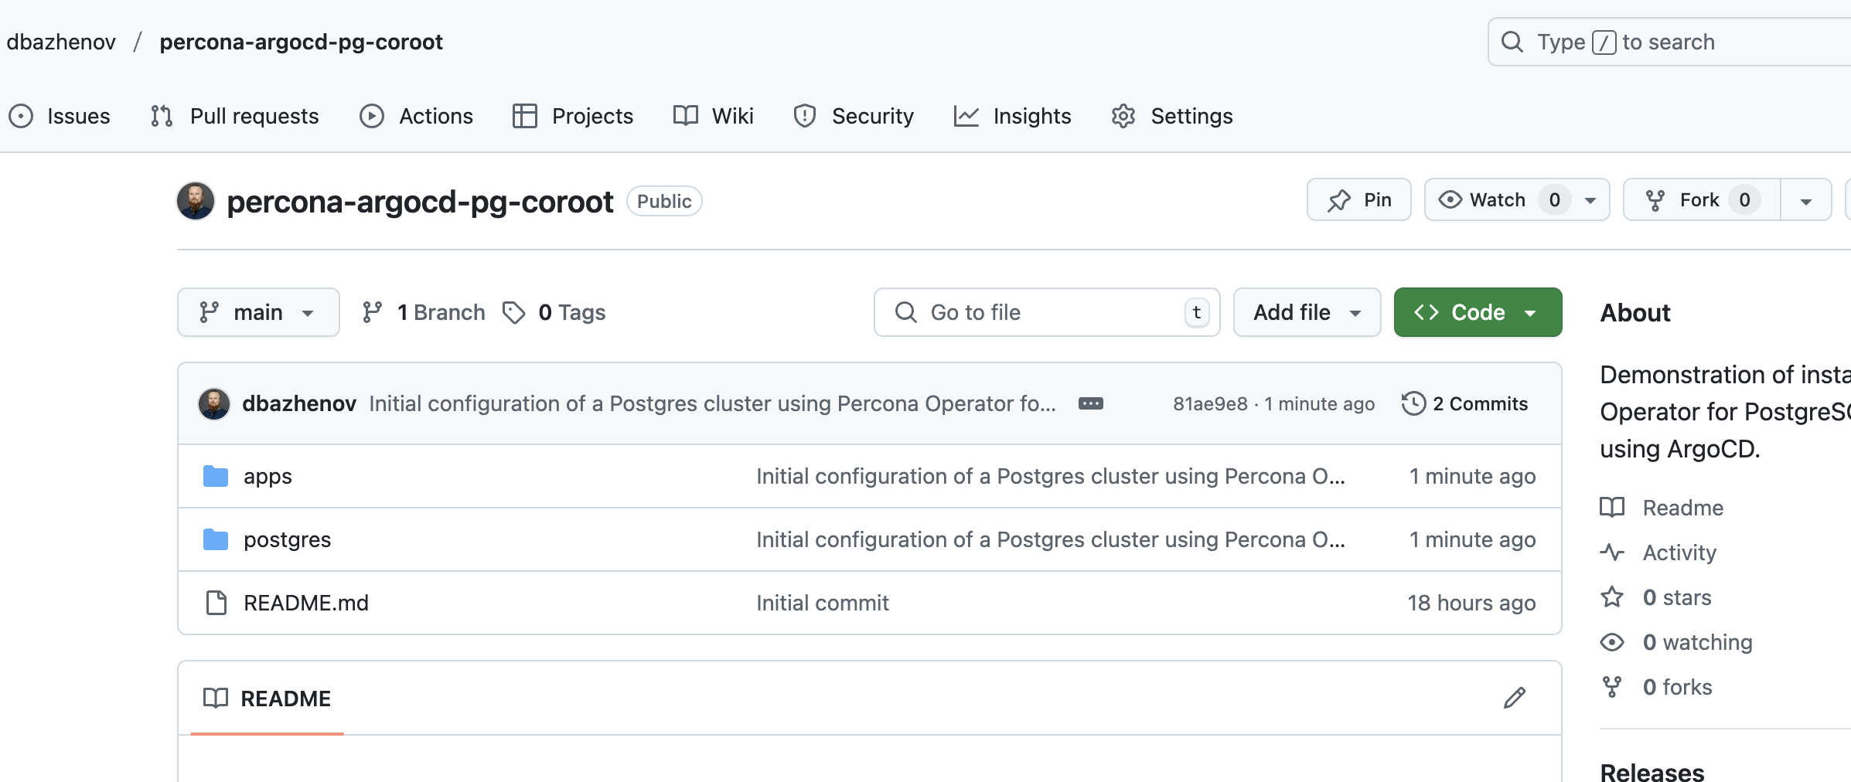The image size is (1851, 782).
Task: Open Activity link in About sidebar
Action: (x=1679, y=552)
